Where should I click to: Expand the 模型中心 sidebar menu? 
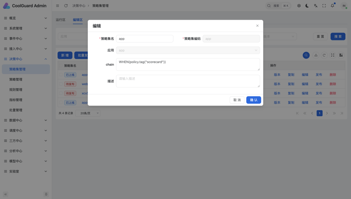tap(26, 161)
